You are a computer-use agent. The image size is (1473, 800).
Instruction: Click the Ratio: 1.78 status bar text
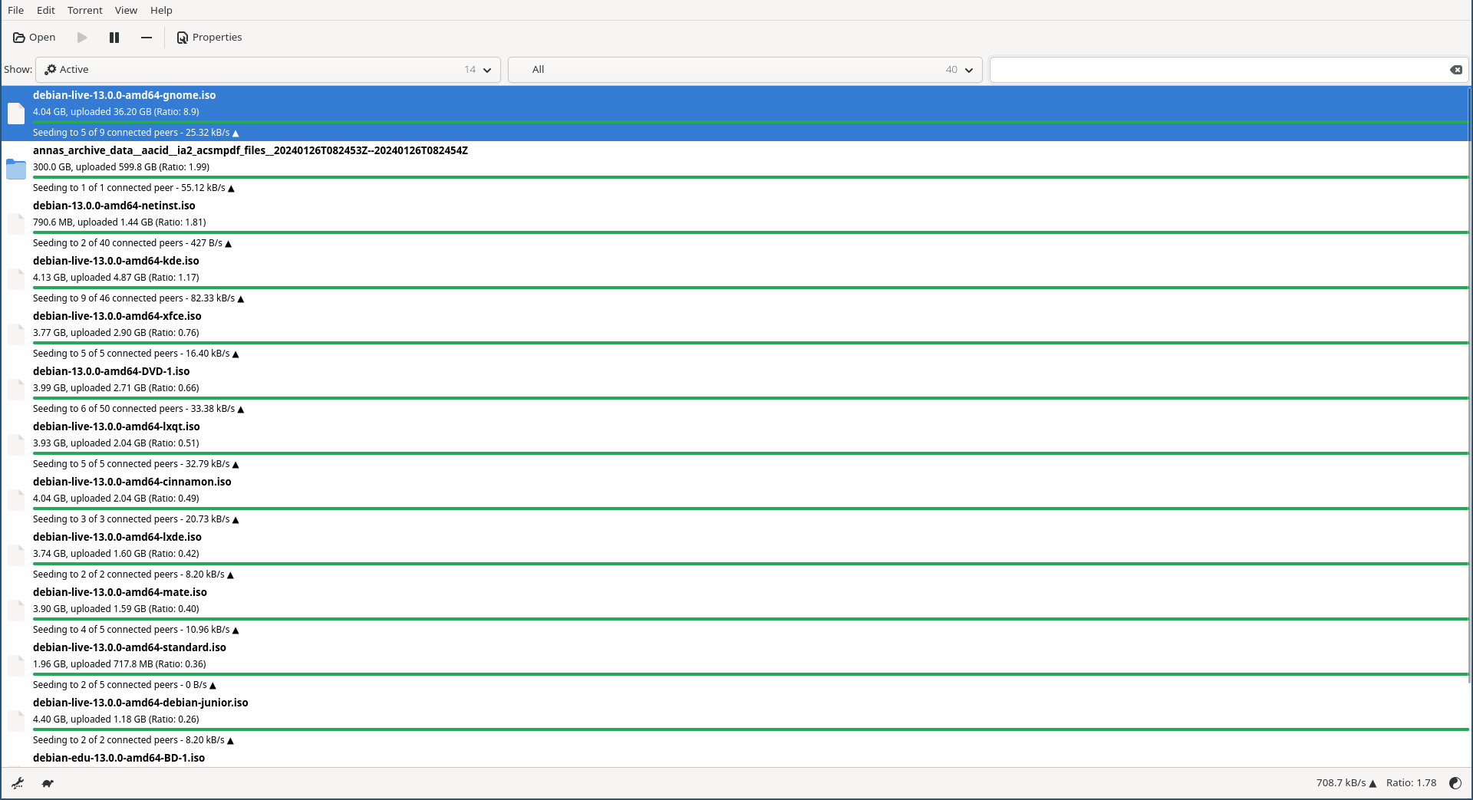(x=1411, y=783)
